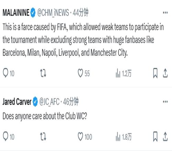
Task: Like the MALAININE tweet with 55 likes
Action: click(x=84, y=73)
